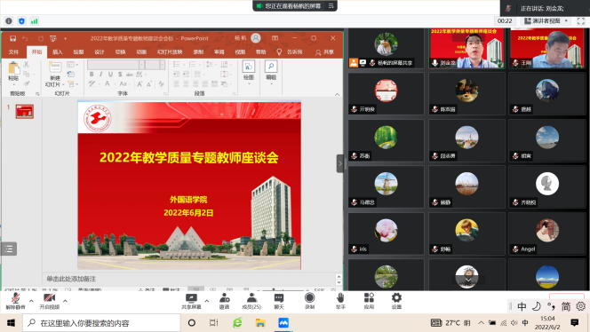Open the chat panel
The height and width of the screenshot is (332, 590).
point(279,301)
